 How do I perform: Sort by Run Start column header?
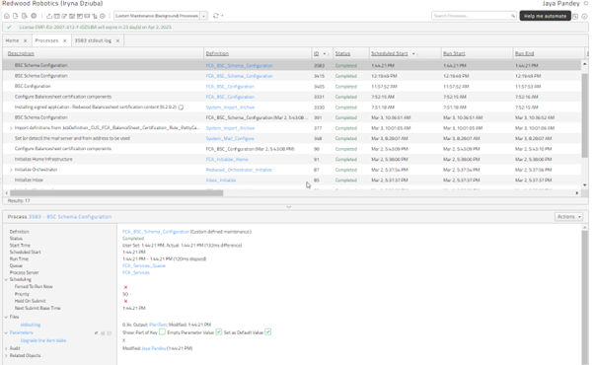click(454, 54)
